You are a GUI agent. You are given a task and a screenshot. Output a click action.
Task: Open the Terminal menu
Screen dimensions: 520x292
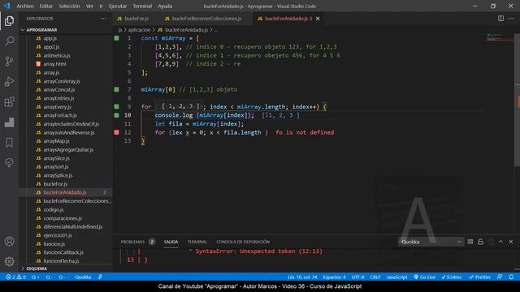click(142, 6)
